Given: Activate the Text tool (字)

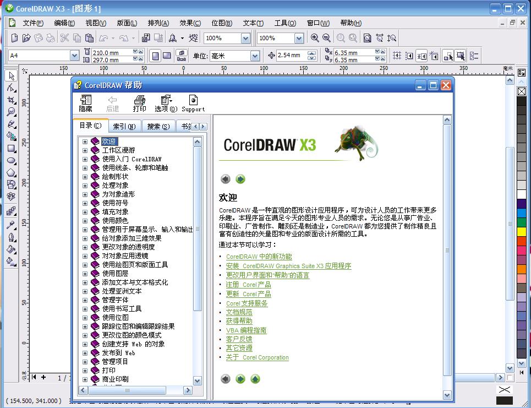Looking at the screenshot, I should (x=11, y=197).
